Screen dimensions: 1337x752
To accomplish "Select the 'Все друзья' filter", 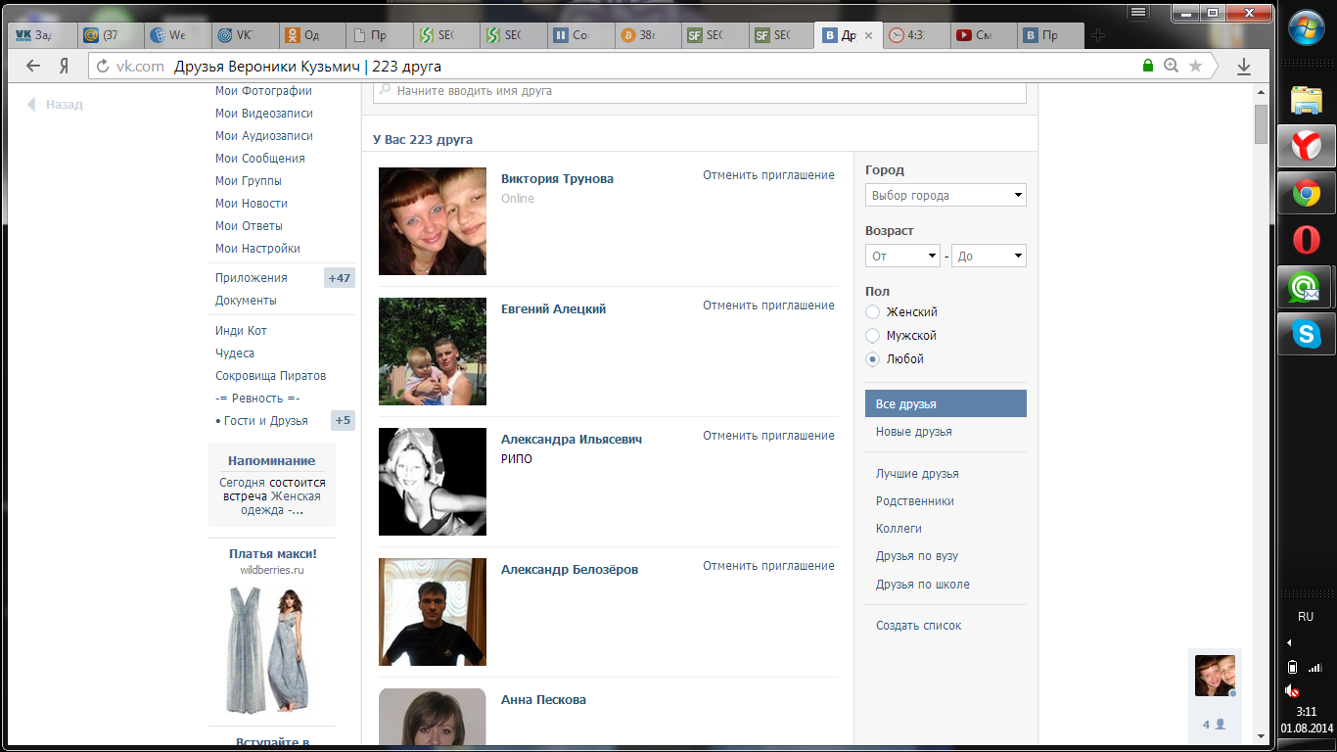I will 945,403.
